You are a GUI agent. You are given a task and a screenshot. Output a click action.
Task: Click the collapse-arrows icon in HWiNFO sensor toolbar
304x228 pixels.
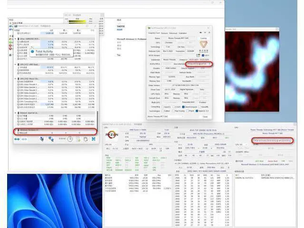[24, 139]
